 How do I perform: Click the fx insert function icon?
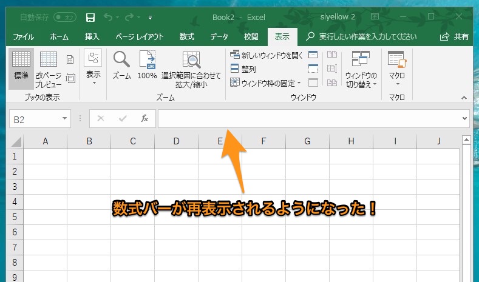(144, 119)
